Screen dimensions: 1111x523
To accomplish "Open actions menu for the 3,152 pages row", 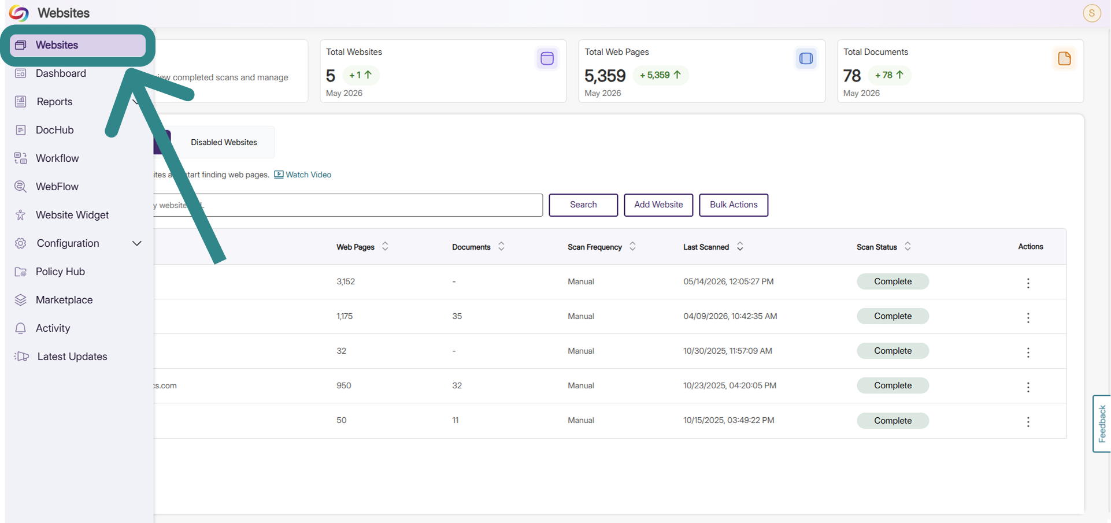I will click(x=1028, y=283).
